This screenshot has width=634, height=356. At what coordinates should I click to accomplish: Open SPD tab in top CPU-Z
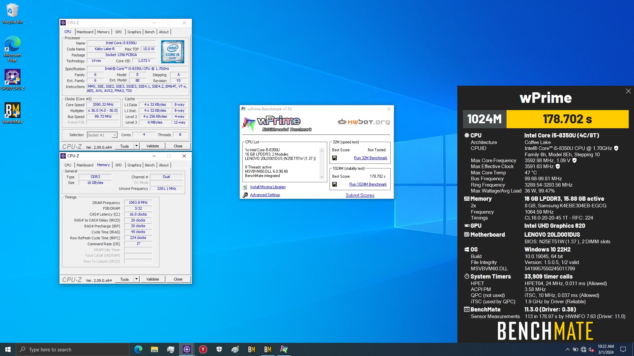point(119,32)
